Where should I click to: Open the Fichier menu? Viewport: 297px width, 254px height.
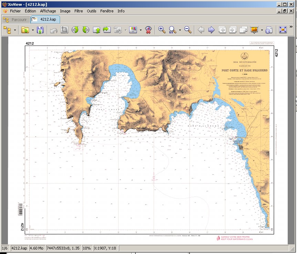click(x=16, y=11)
